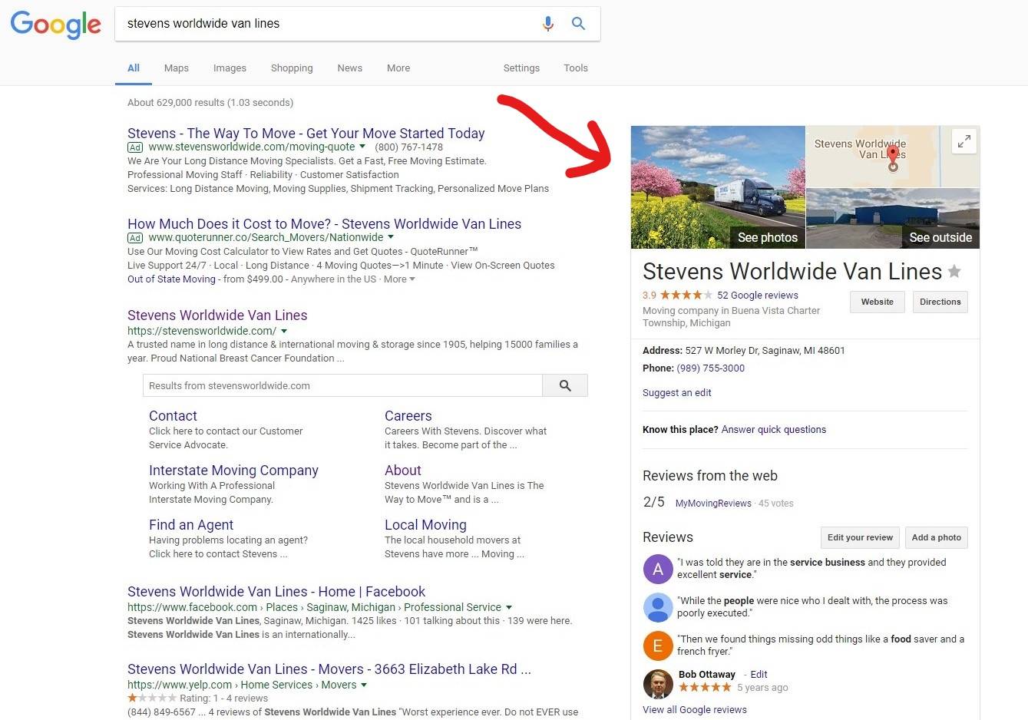Click address text 527 W Morley Dr
1028x720 pixels.
click(x=765, y=351)
